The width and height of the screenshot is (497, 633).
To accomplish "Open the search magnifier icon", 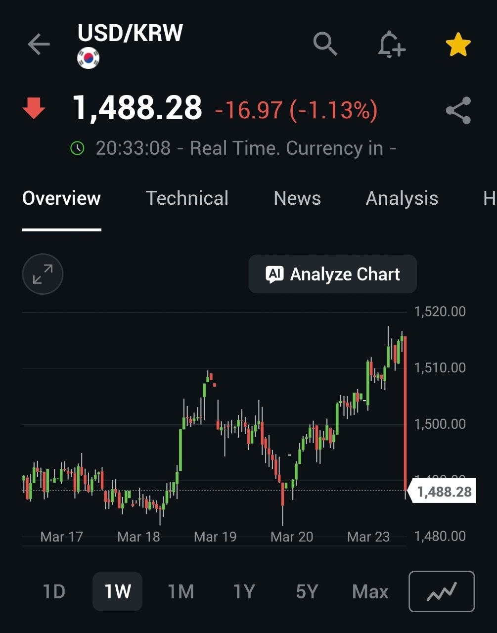I will pos(325,44).
